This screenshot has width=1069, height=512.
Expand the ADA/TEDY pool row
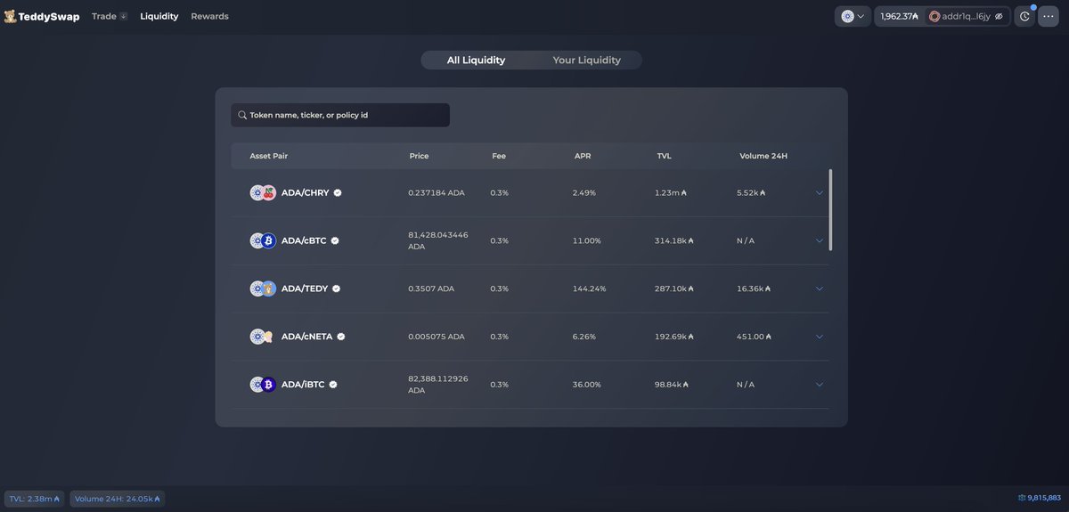(820, 289)
